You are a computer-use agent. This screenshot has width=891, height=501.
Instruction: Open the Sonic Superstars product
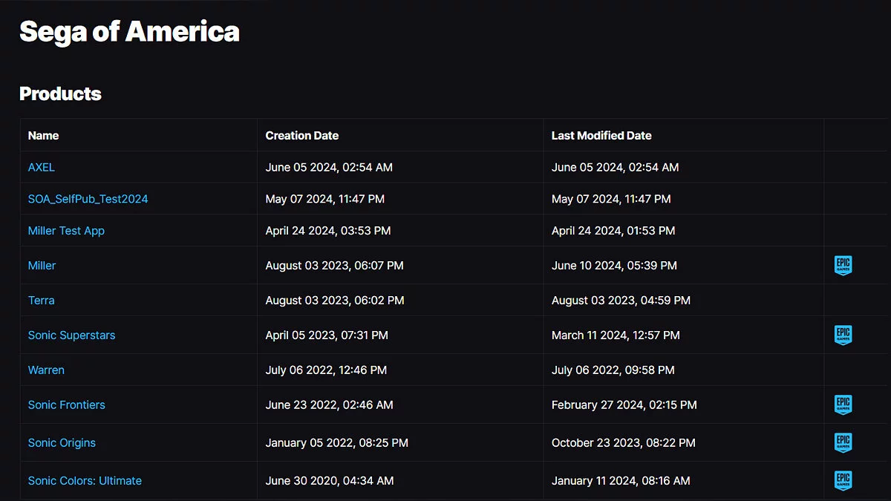(x=71, y=335)
